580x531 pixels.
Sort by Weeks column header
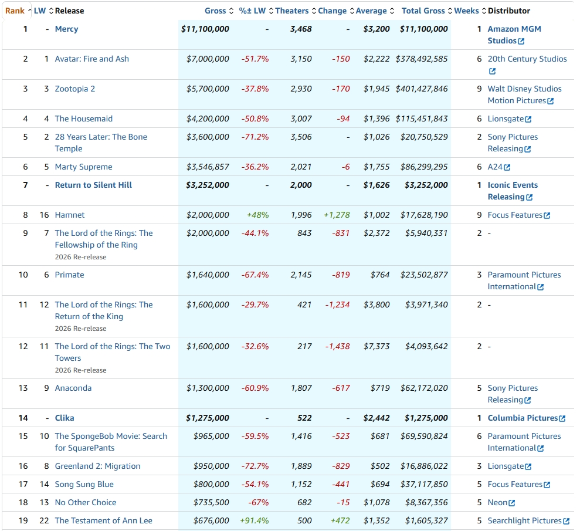pyautogui.click(x=466, y=11)
